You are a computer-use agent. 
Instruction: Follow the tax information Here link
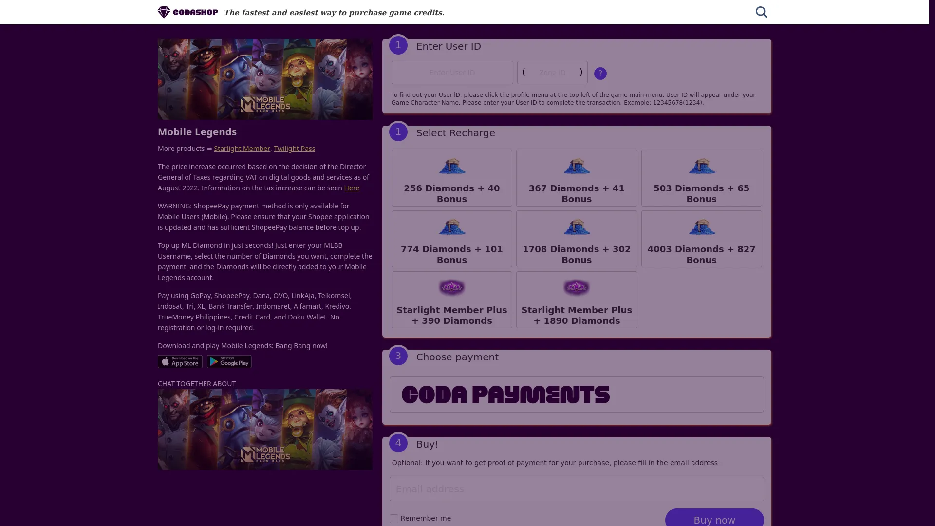(352, 188)
